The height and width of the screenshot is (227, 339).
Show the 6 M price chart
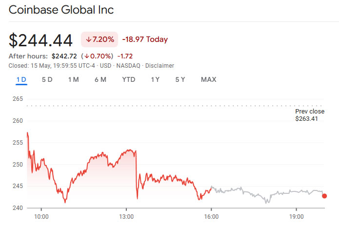tap(100, 80)
